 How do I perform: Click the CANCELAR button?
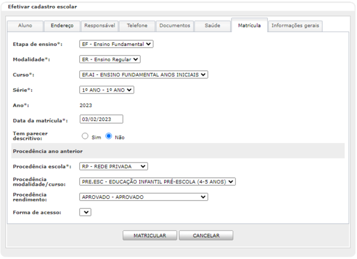(206, 236)
